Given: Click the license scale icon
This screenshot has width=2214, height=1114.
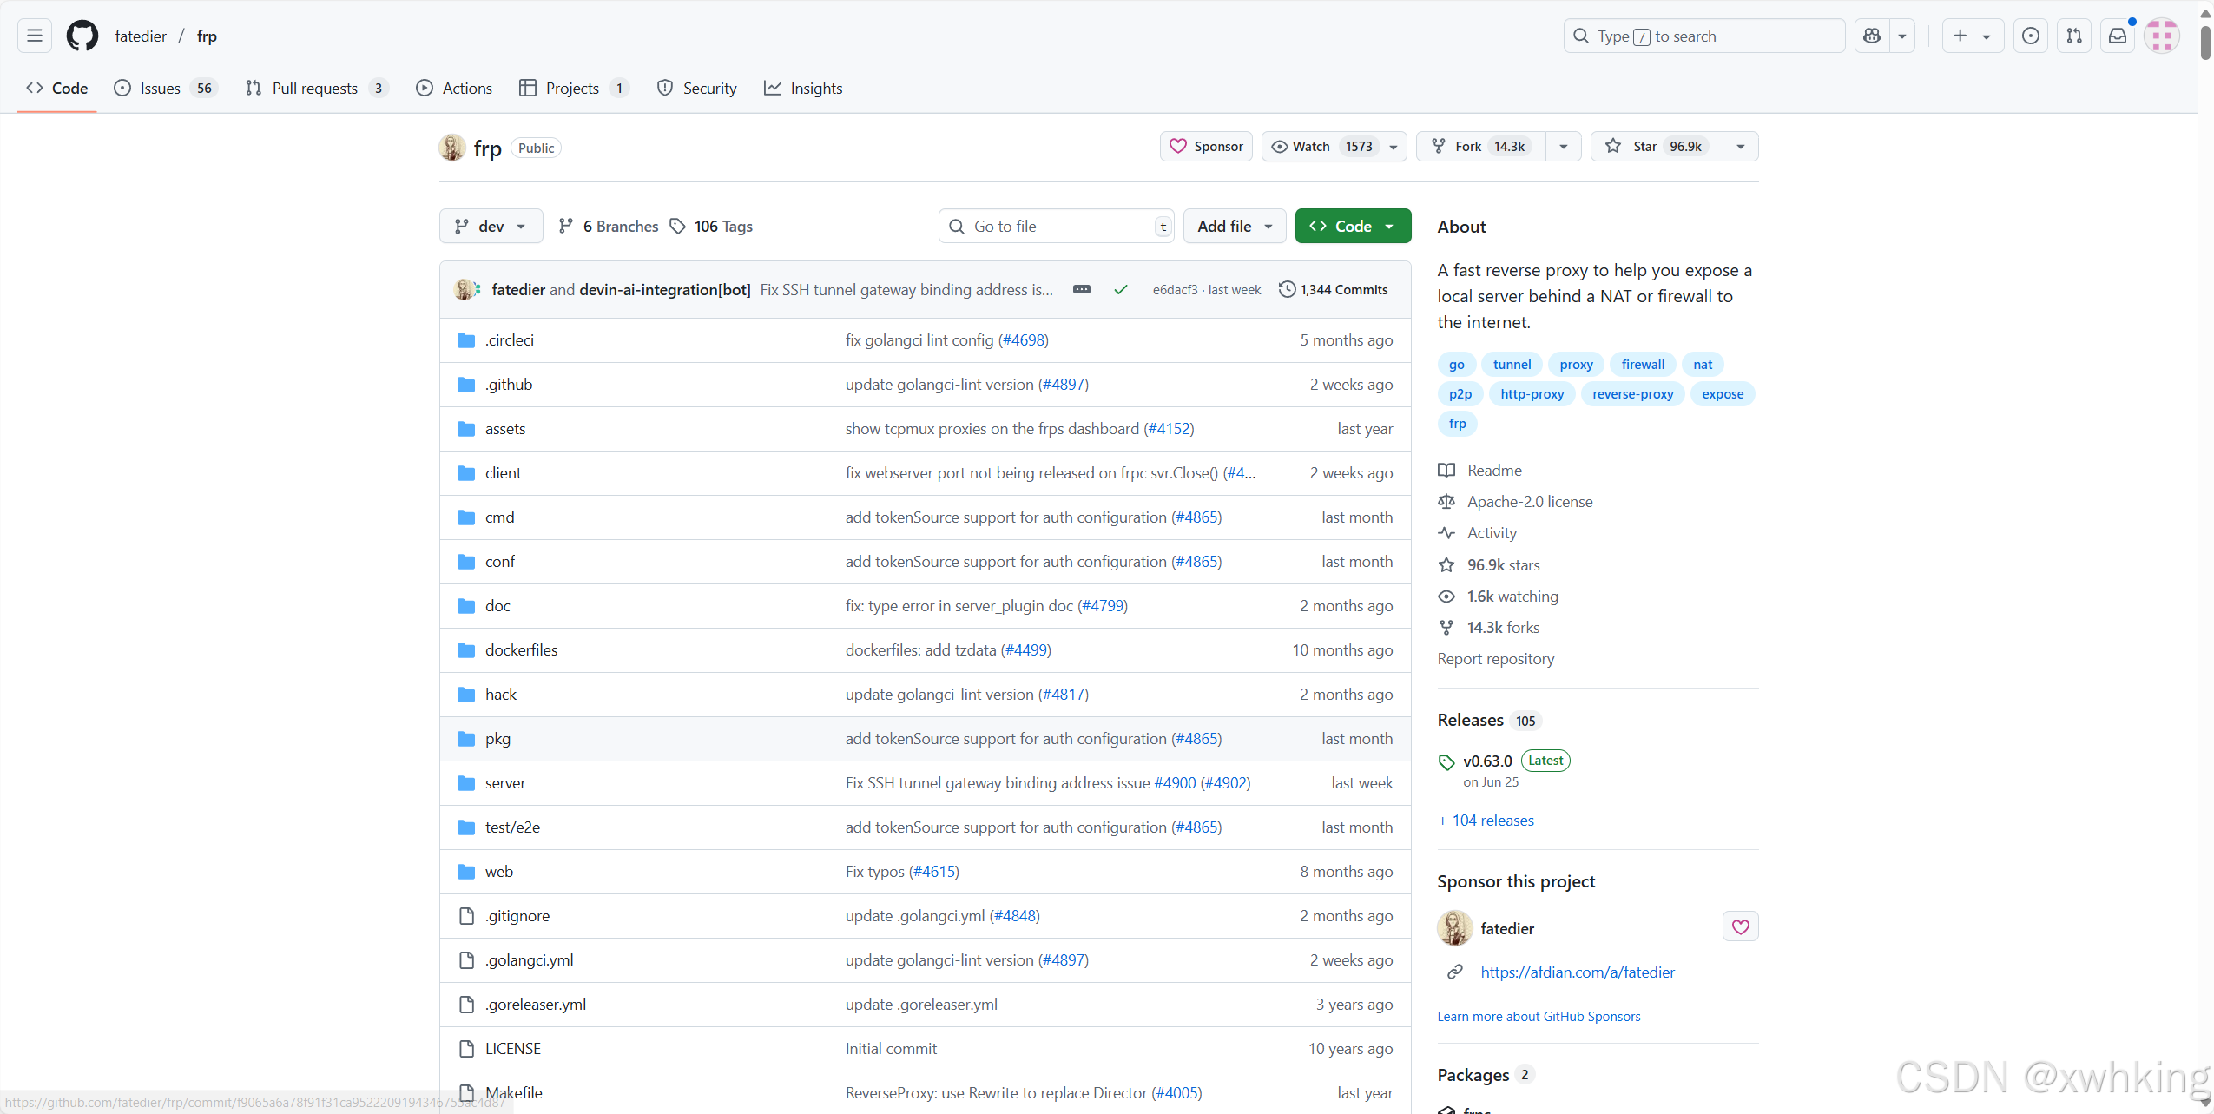Looking at the screenshot, I should [x=1446, y=501].
